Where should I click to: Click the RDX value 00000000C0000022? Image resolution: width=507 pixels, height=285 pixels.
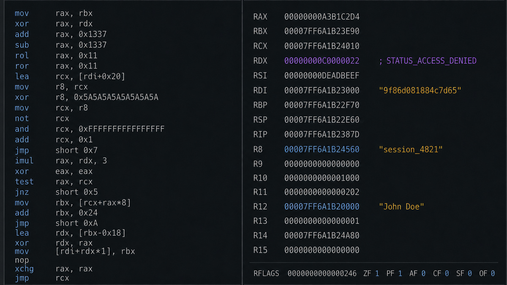322,61
